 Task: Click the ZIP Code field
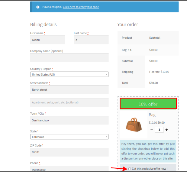tap(69, 152)
